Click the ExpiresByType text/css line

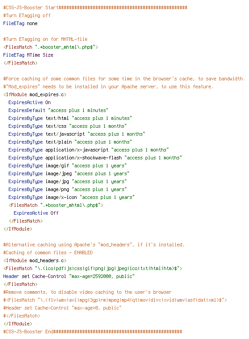tap(68, 126)
